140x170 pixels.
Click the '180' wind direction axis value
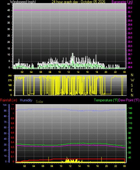pyautogui.click(x=10, y=85)
